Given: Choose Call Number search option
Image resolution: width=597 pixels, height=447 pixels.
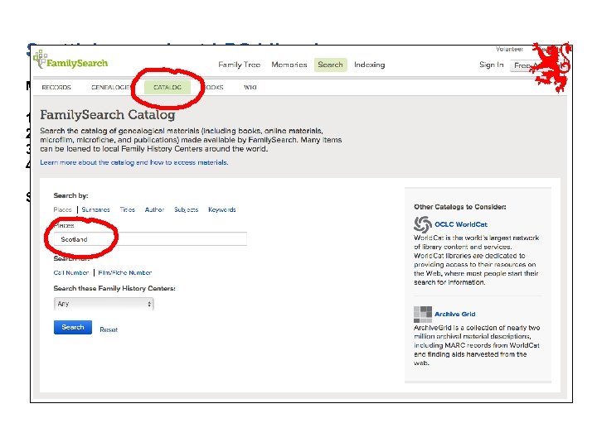Looking at the screenshot, I should tap(71, 272).
